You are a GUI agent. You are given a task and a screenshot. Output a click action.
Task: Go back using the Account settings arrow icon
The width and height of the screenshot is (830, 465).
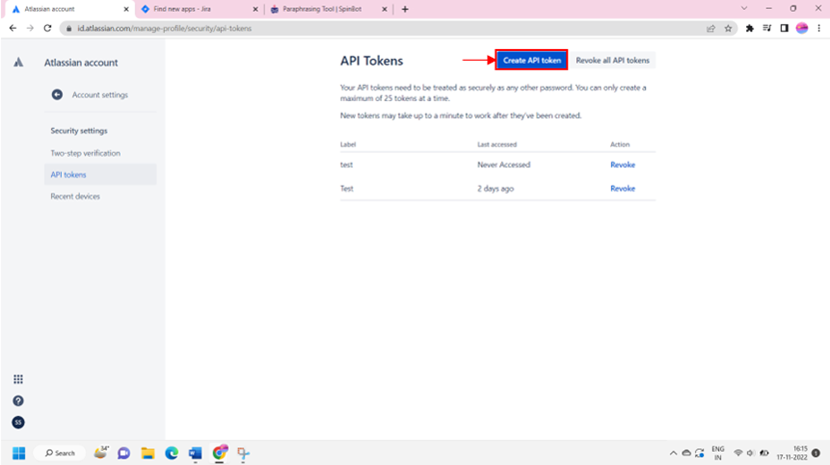point(57,95)
